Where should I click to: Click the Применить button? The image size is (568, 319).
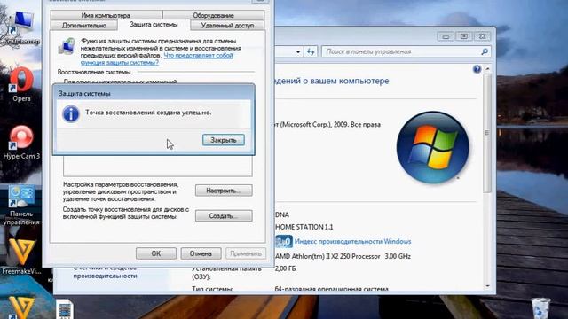tap(246, 253)
